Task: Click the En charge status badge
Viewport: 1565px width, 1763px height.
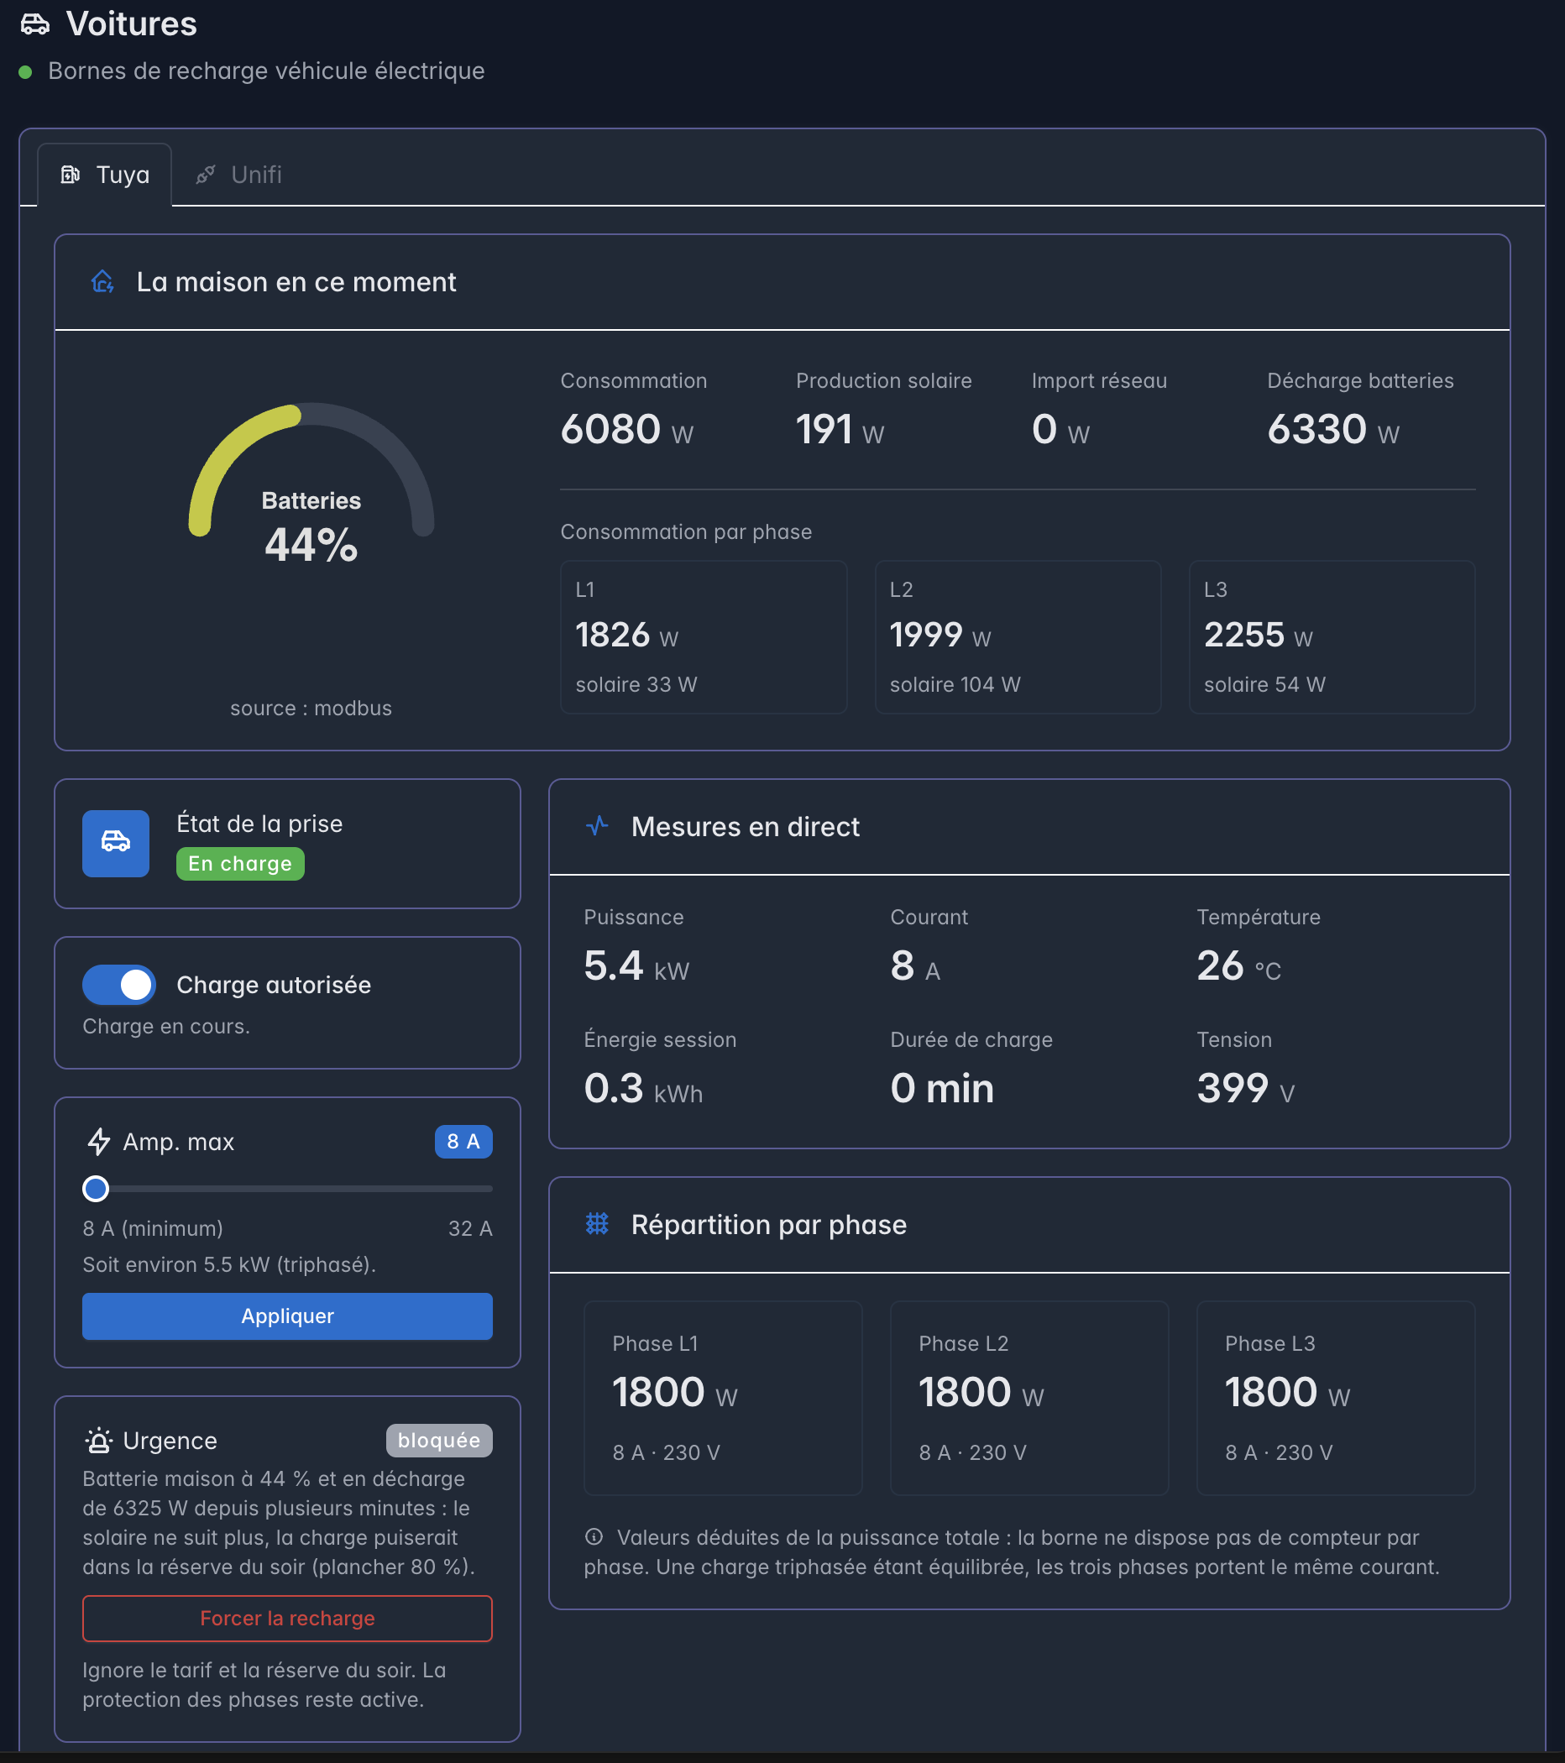Action: [x=240, y=863]
